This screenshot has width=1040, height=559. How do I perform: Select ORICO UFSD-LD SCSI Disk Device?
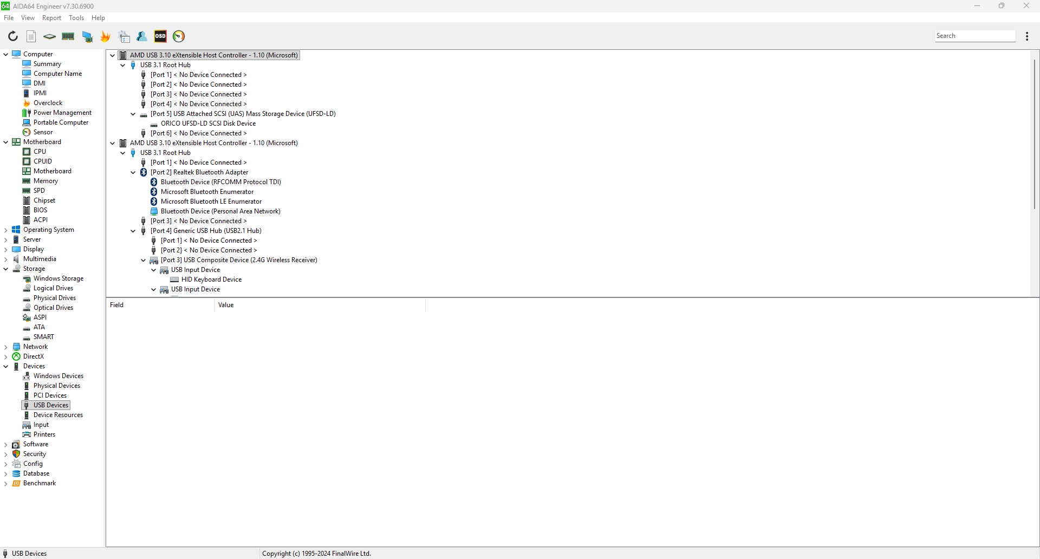click(208, 123)
